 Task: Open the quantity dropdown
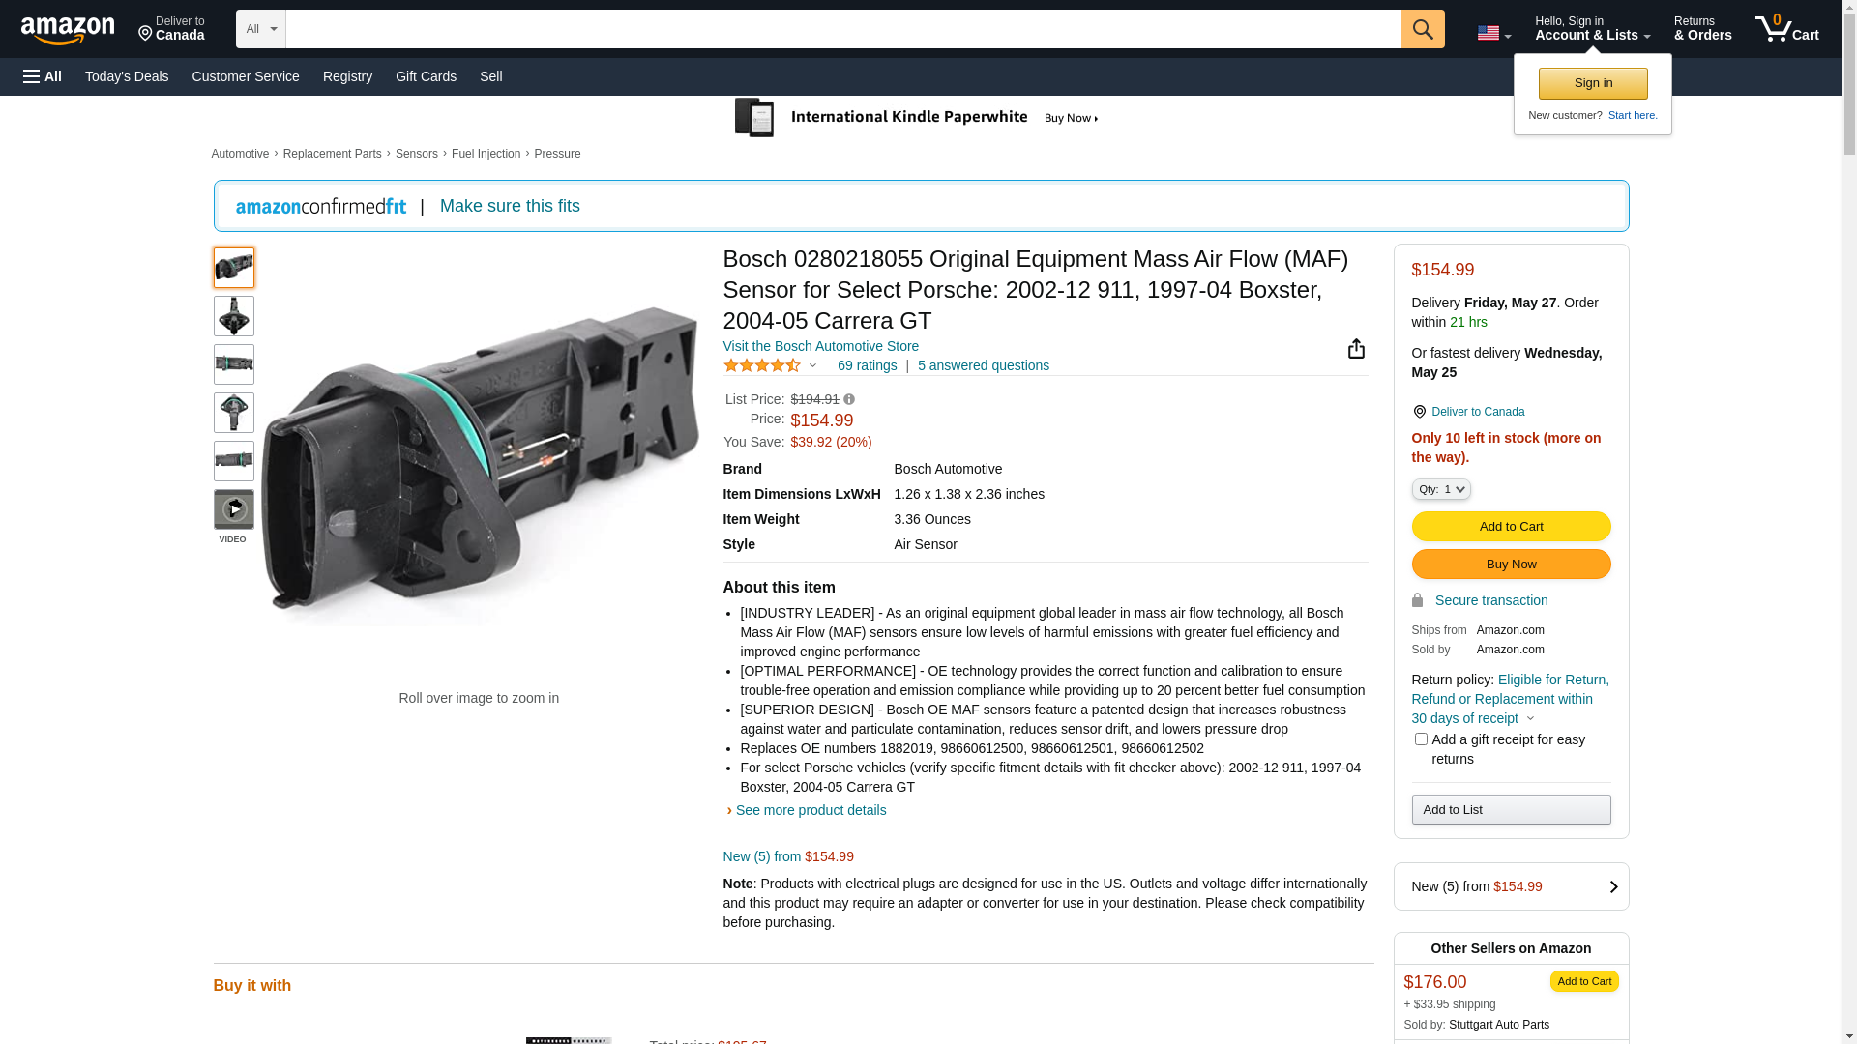point(1440,490)
